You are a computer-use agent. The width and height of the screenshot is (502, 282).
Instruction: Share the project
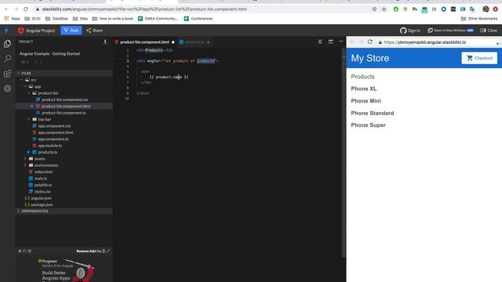coord(94,31)
